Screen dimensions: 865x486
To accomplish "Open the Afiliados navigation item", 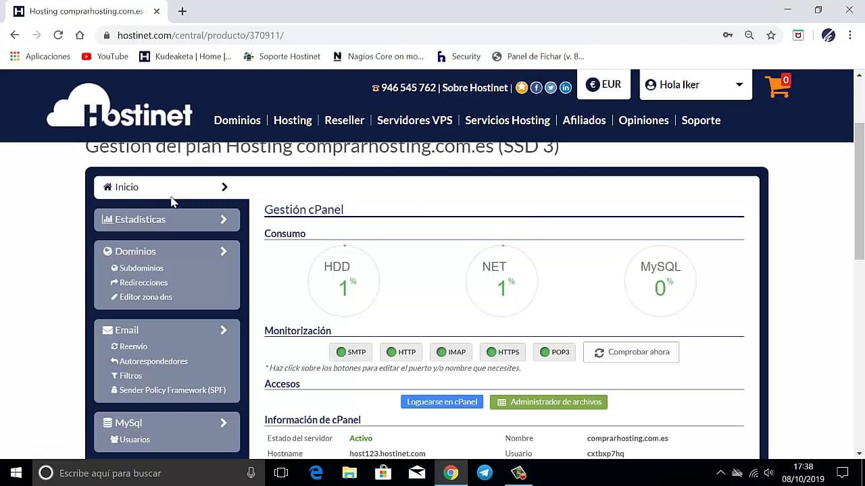I will [x=585, y=120].
